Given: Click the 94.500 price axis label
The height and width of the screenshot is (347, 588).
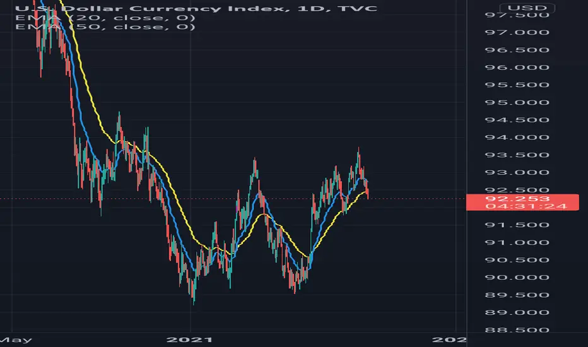Looking at the screenshot, I should pos(517,120).
